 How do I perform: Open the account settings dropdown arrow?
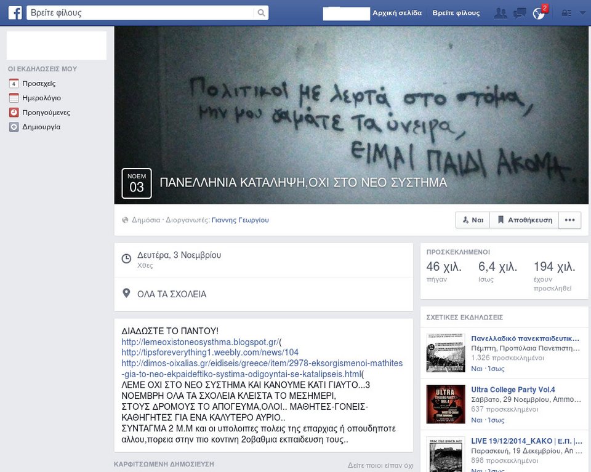[x=582, y=12]
